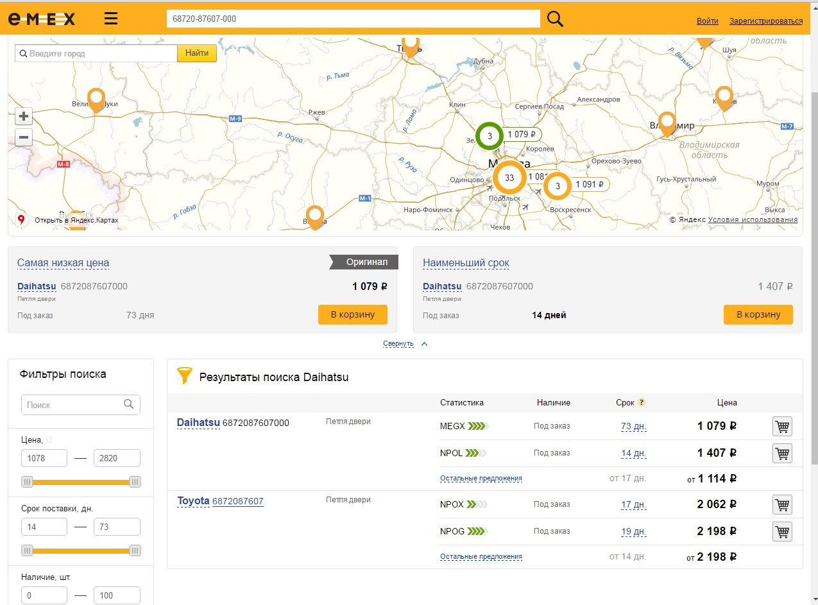Click the red Yandex Maps pin icon
The height and width of the screenshot is (605, 818).
tap(21, 220)
